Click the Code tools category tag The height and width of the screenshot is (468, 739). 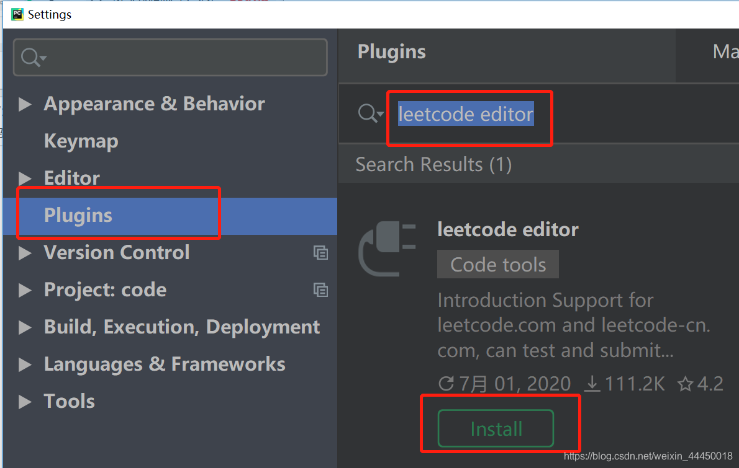(497, 264)
